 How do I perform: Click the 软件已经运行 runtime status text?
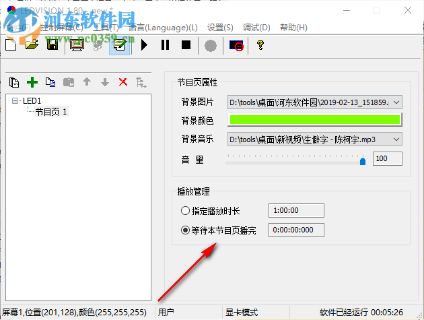[x=361, y=313]
